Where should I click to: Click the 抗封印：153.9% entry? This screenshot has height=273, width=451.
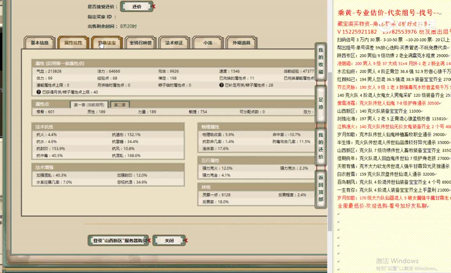coord(50,149)
